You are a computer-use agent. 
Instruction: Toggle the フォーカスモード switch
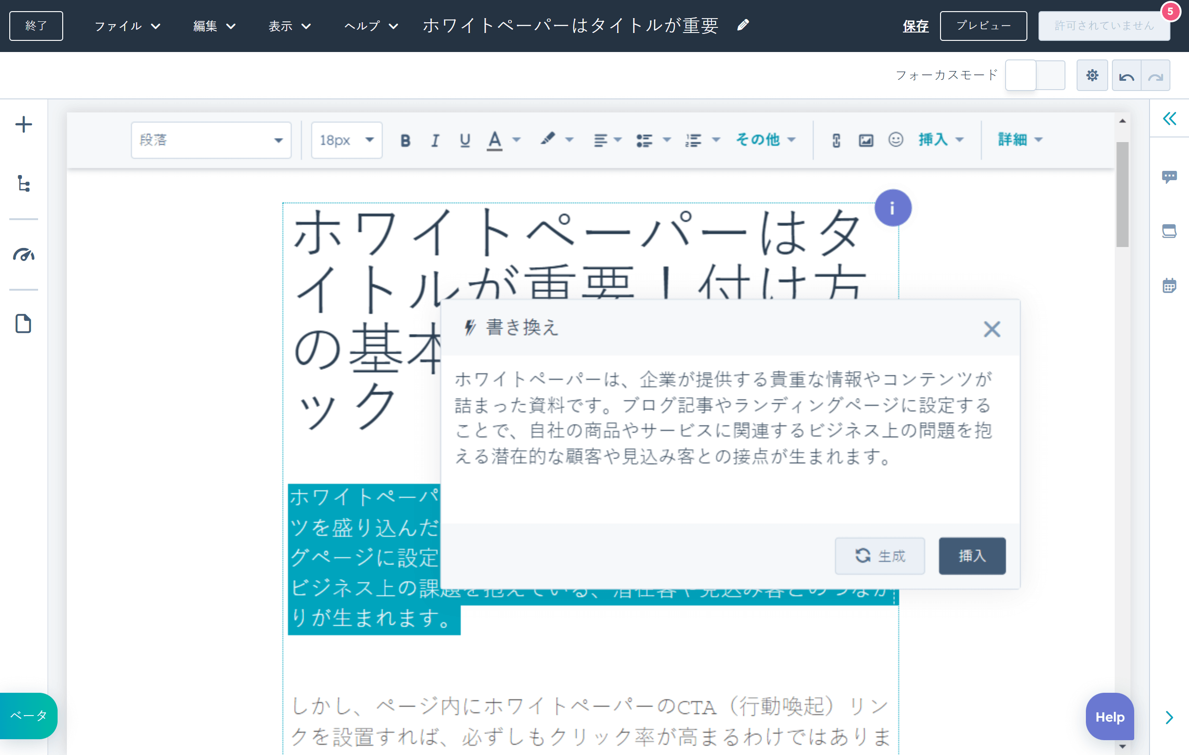click(x=1035, y=75)
